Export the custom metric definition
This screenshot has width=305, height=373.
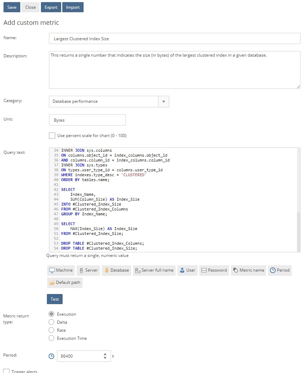click(51, 7)
